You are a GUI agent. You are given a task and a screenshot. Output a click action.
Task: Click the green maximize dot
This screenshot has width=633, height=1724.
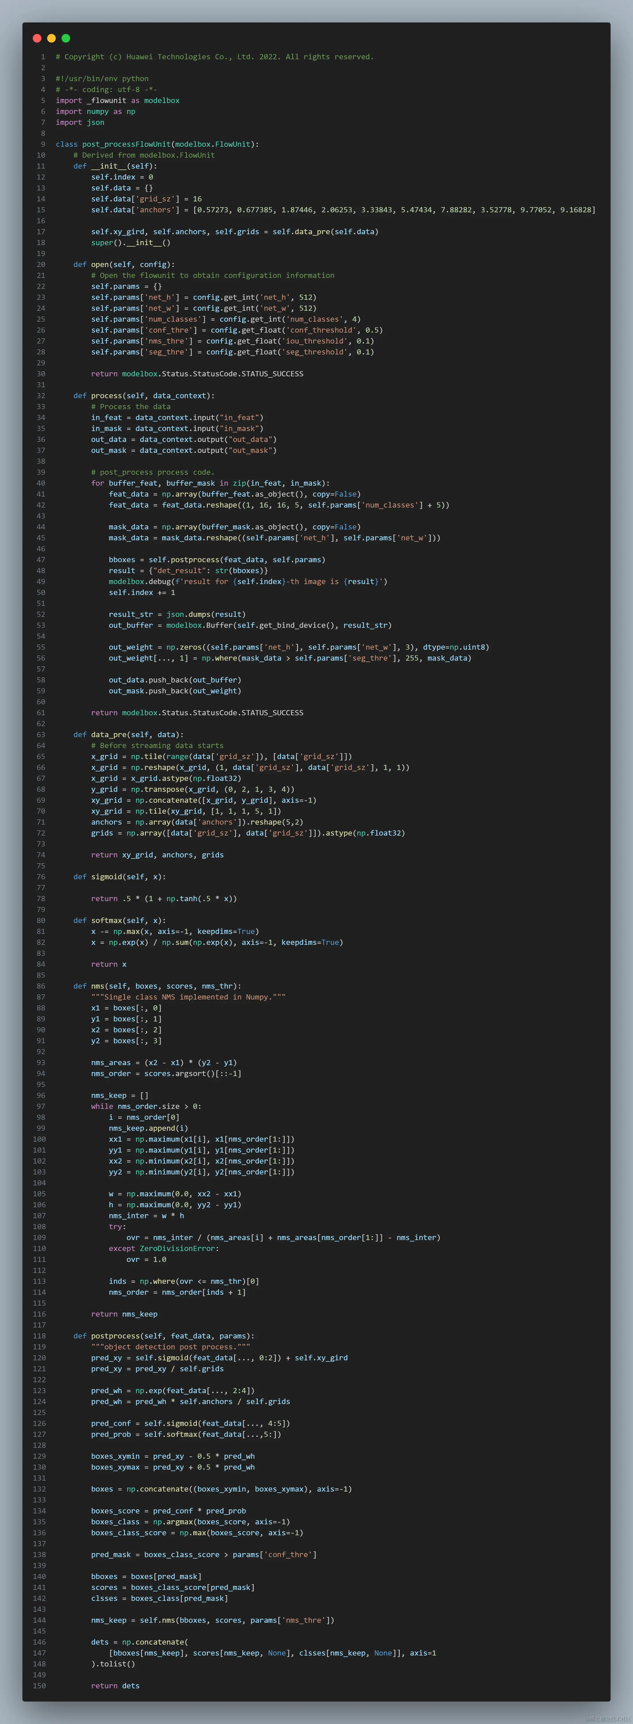(66, 38)
